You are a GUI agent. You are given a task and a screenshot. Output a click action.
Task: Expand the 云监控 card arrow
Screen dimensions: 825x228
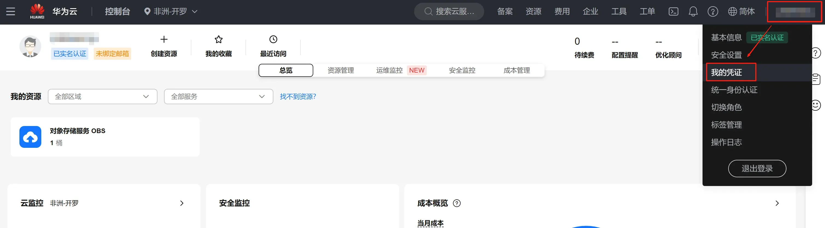(x=182, y=203)
